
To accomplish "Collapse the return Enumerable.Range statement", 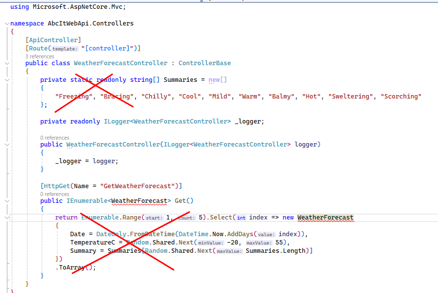I will (x=6, y=217).
